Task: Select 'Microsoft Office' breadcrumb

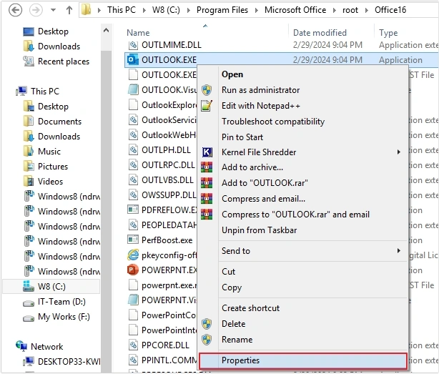Action: pos(295,10)
